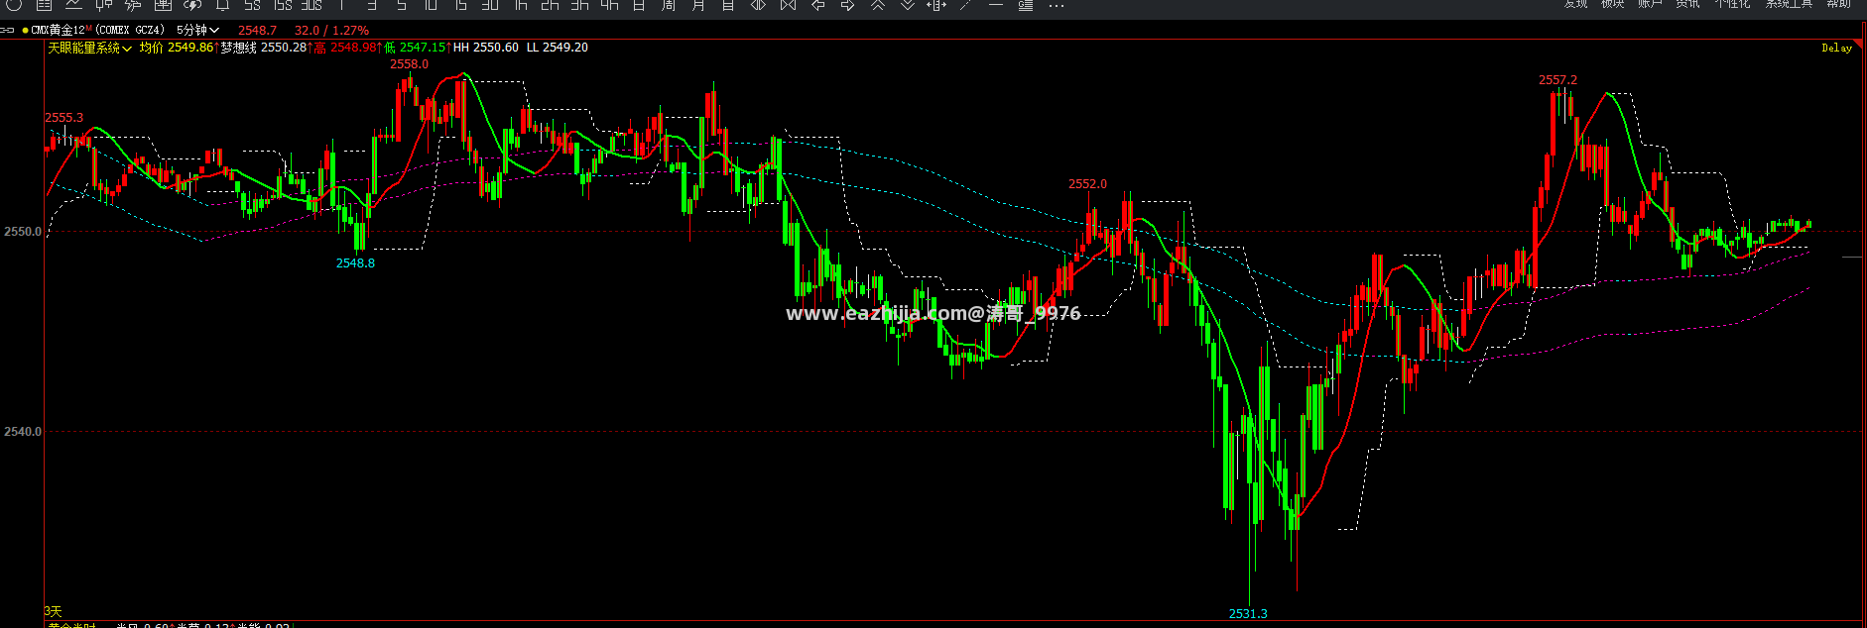
Task: Switch to the monthly (月) period
Action: (x=698, y=5)
